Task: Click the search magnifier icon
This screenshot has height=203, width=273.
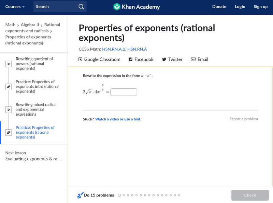Action: (x=81, y=7)
